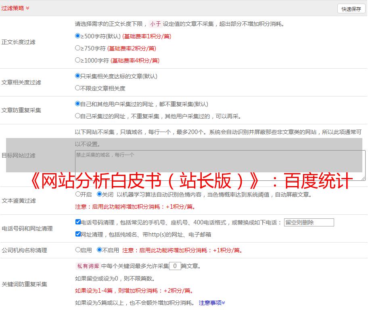Screen dimensions: 368x310
Task: Select 启用 for 公司机构名称清理
Action: (x=78, y=249)
